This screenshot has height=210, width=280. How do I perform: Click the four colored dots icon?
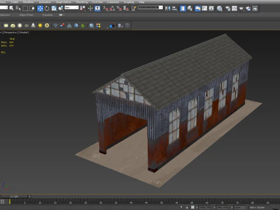[99, 26]
